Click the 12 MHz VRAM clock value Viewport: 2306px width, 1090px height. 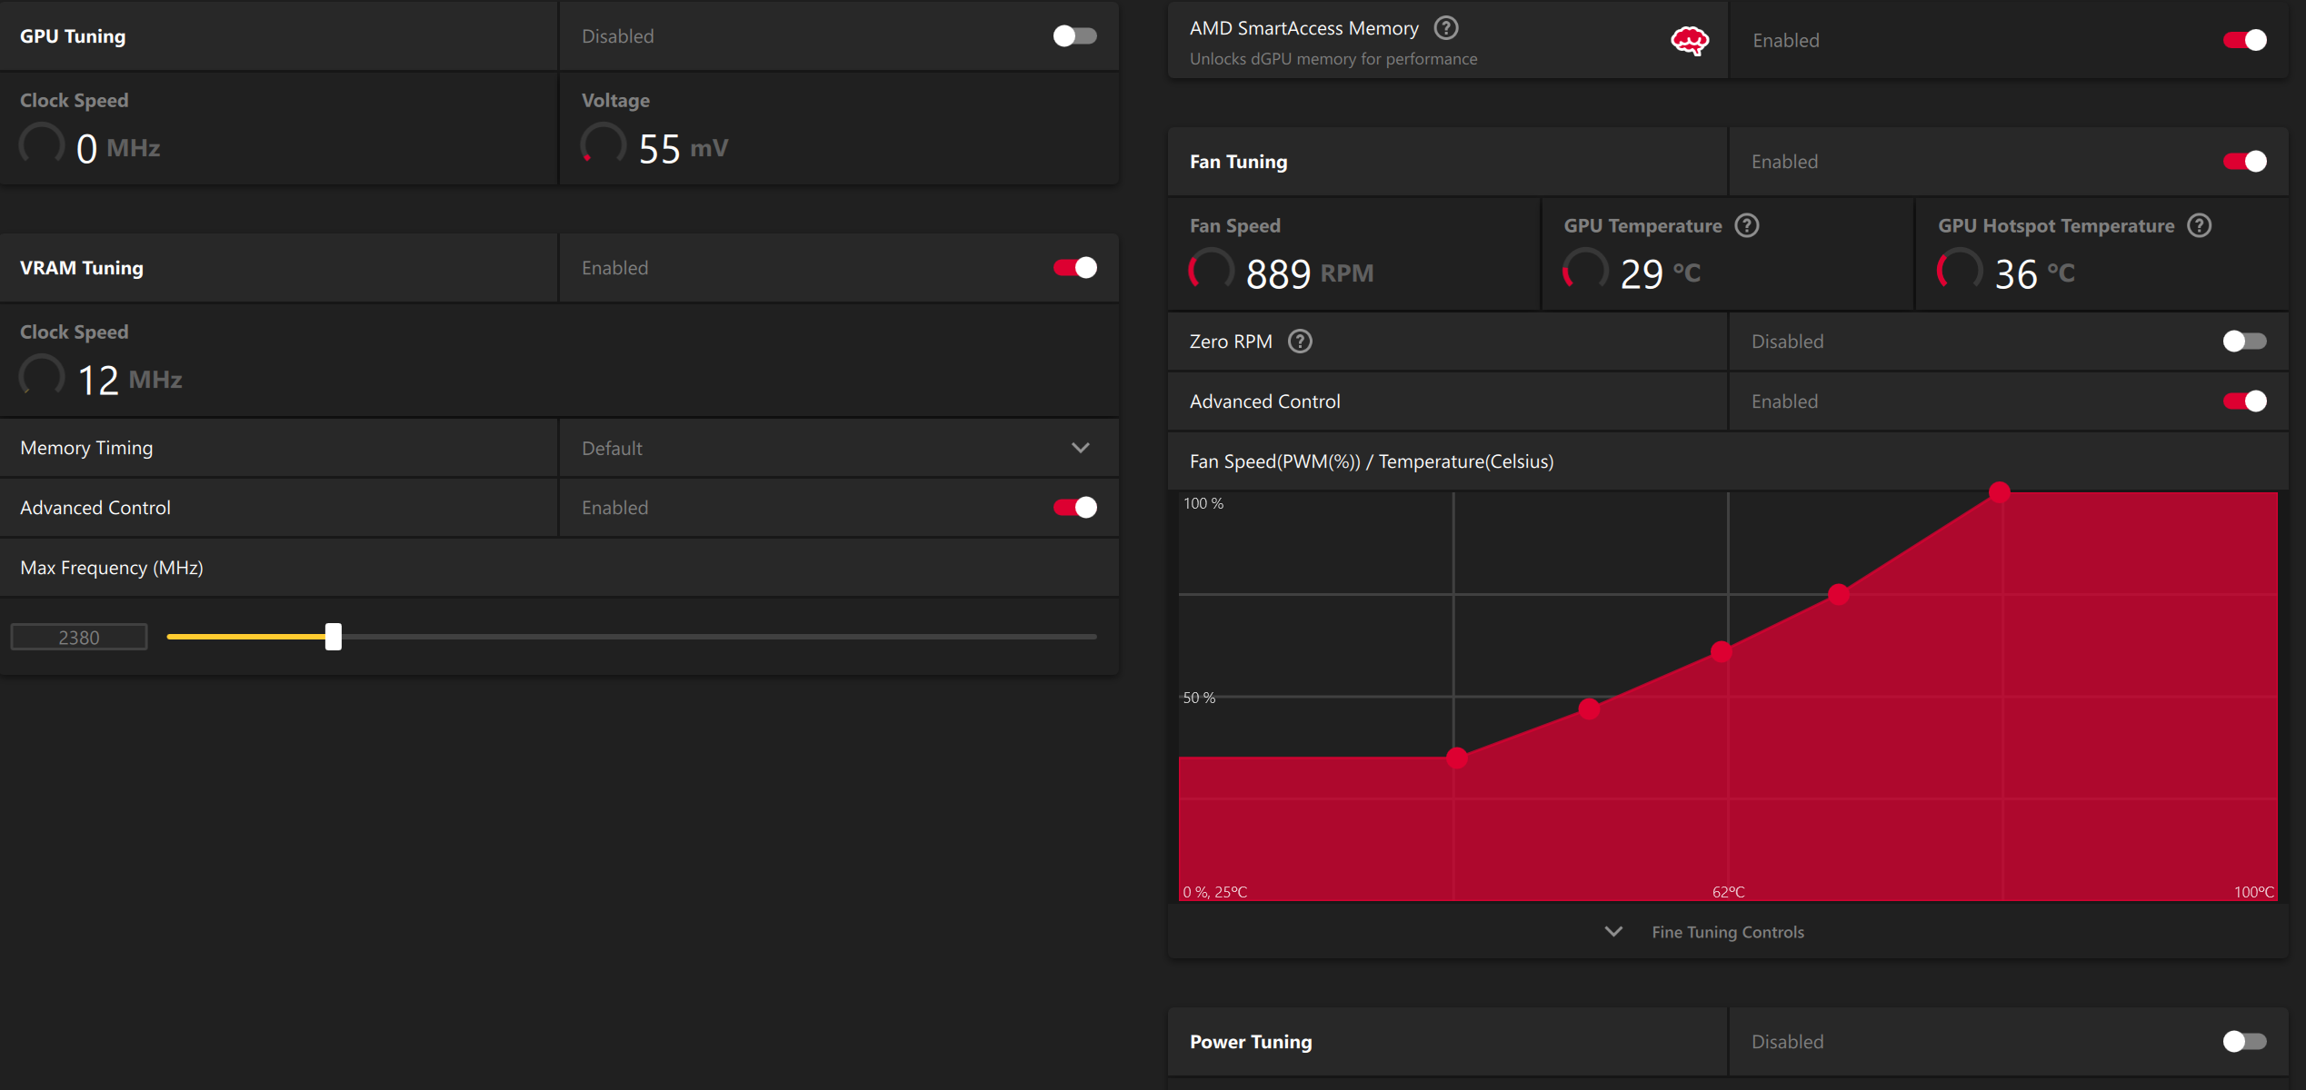click(x=130, y=380)
